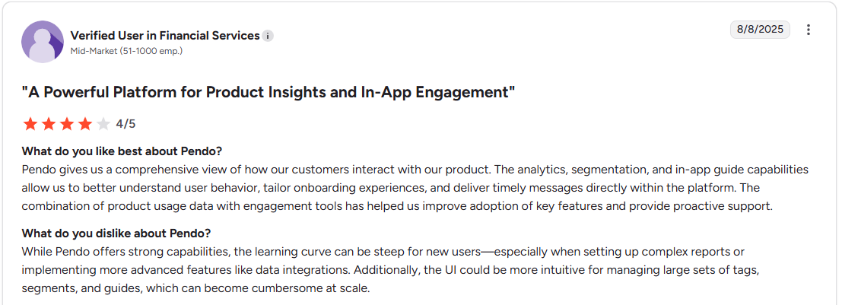Click the 4/5 rating score text
The height and width of the screenshot is (305, 842).
coord(126,124)
